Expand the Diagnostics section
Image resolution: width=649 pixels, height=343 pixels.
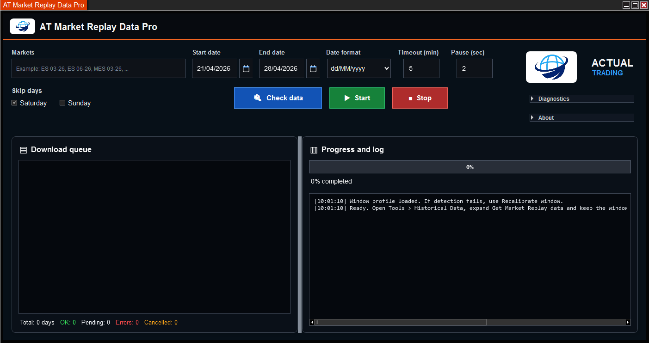click(x=582, y=98)
